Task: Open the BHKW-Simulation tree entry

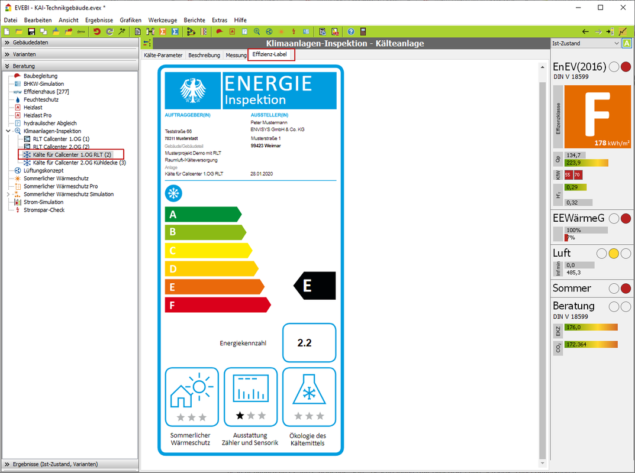Action: tap(44, 84)
